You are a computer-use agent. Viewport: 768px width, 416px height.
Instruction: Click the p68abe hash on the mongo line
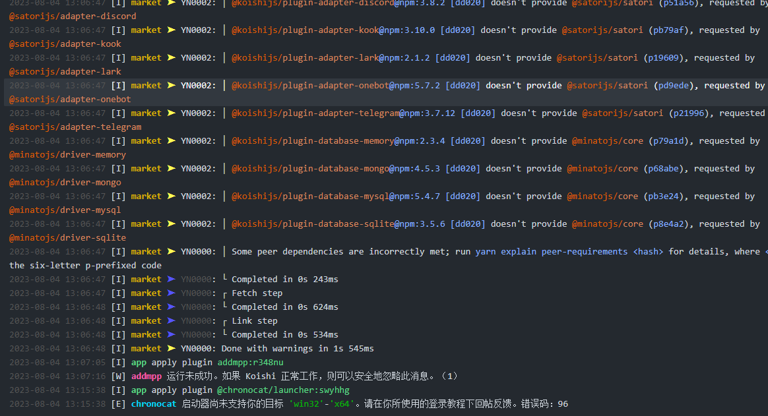662,168
